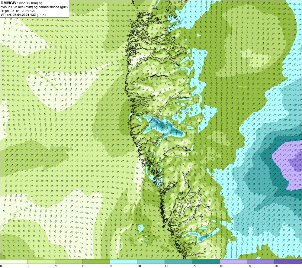Click the scale label '8'
302x268 pixels.
tap(111, 266)
